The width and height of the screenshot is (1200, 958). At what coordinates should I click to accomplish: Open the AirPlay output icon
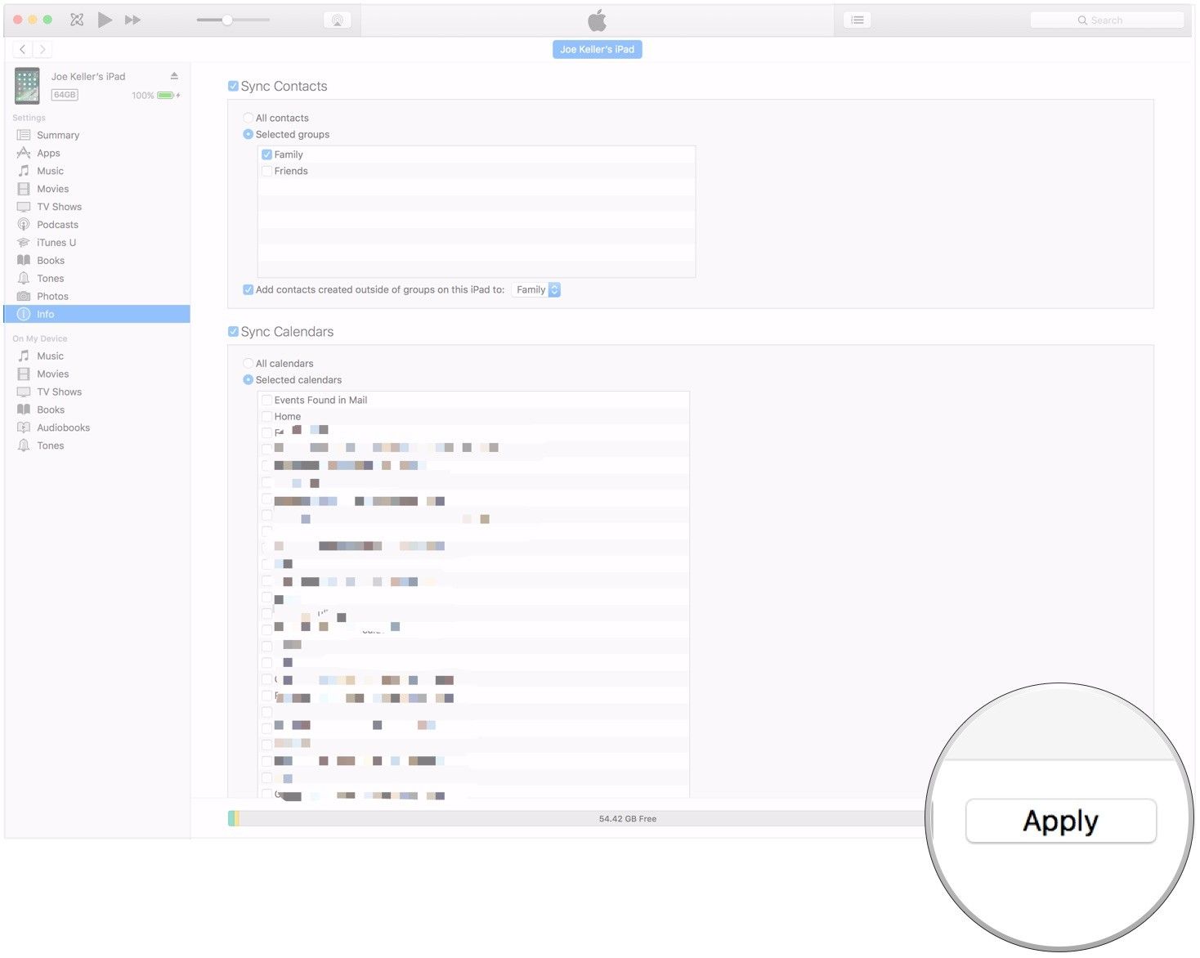coord(337,20)
